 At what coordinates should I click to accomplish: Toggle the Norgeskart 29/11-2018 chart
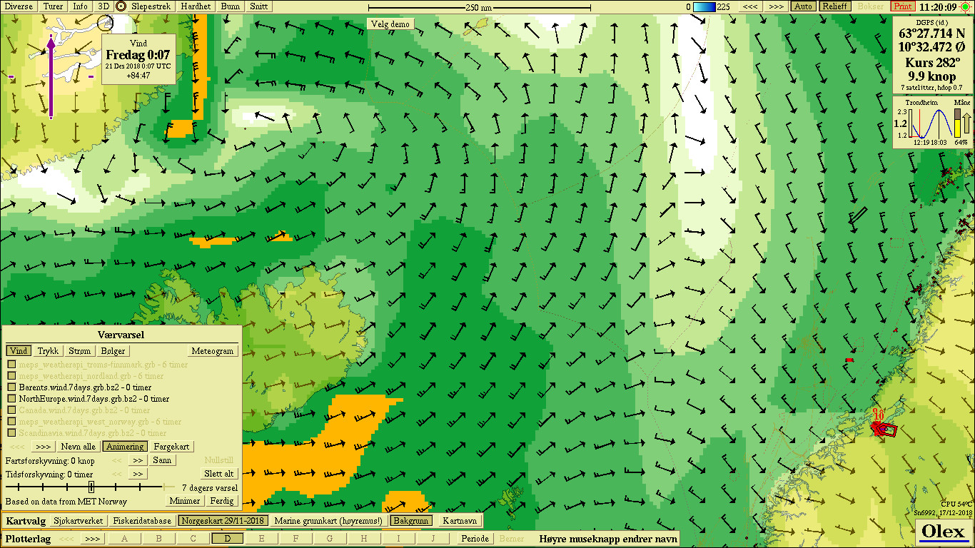tap(223, 521)
